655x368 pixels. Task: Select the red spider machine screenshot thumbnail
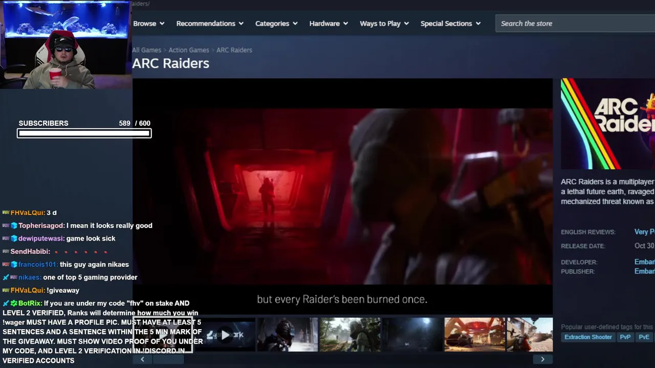click(x=475, y=335)
